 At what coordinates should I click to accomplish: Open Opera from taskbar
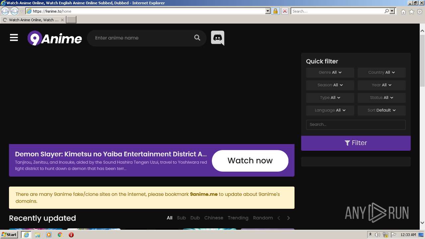pos(71,235)
